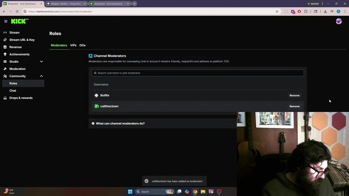Screen dimensions: 349x196
Task: Click the browser address bar URL
Action: (x=60, y=11)
